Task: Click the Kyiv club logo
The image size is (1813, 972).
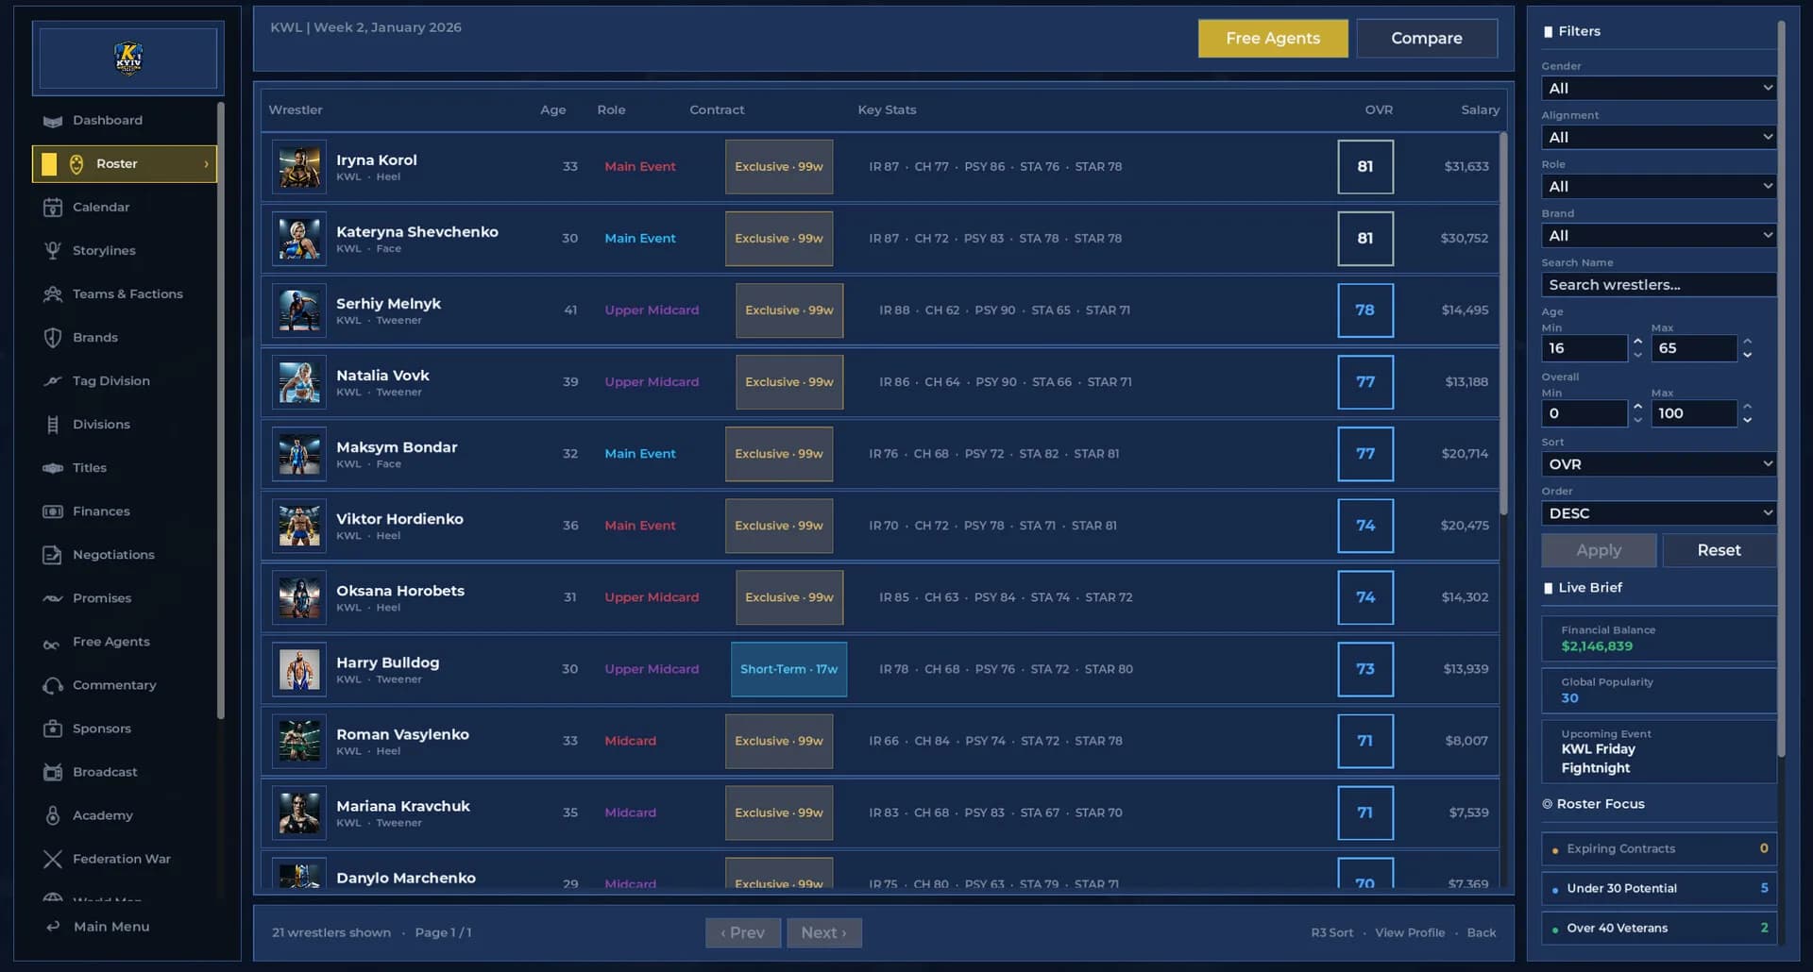Action: 128,59
